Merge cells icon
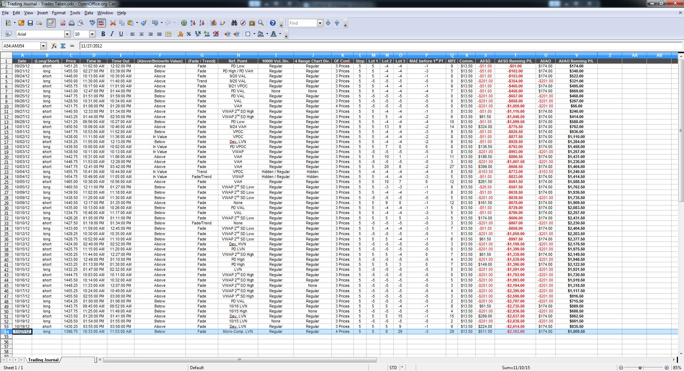684x371 pixels. pyautogui.click(x=168, y=34)
